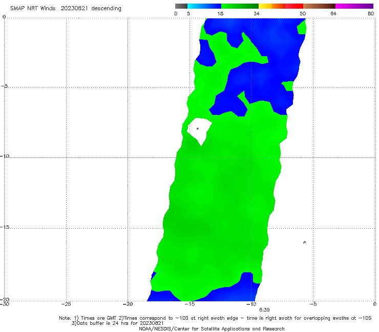The height and width of the screenshot is (332, 379).
Task: Click the small island marker inside the white data gap
Action: point(198,129)
